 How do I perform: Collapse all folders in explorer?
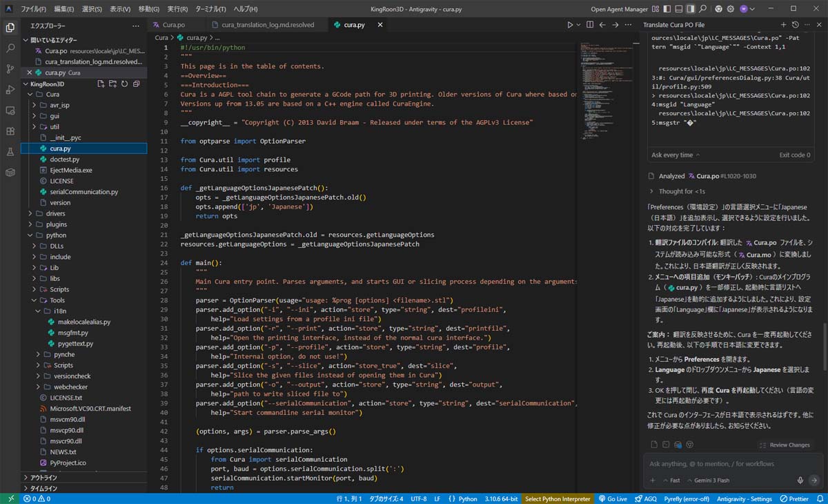pyautogui.click(x=136, y=84)
